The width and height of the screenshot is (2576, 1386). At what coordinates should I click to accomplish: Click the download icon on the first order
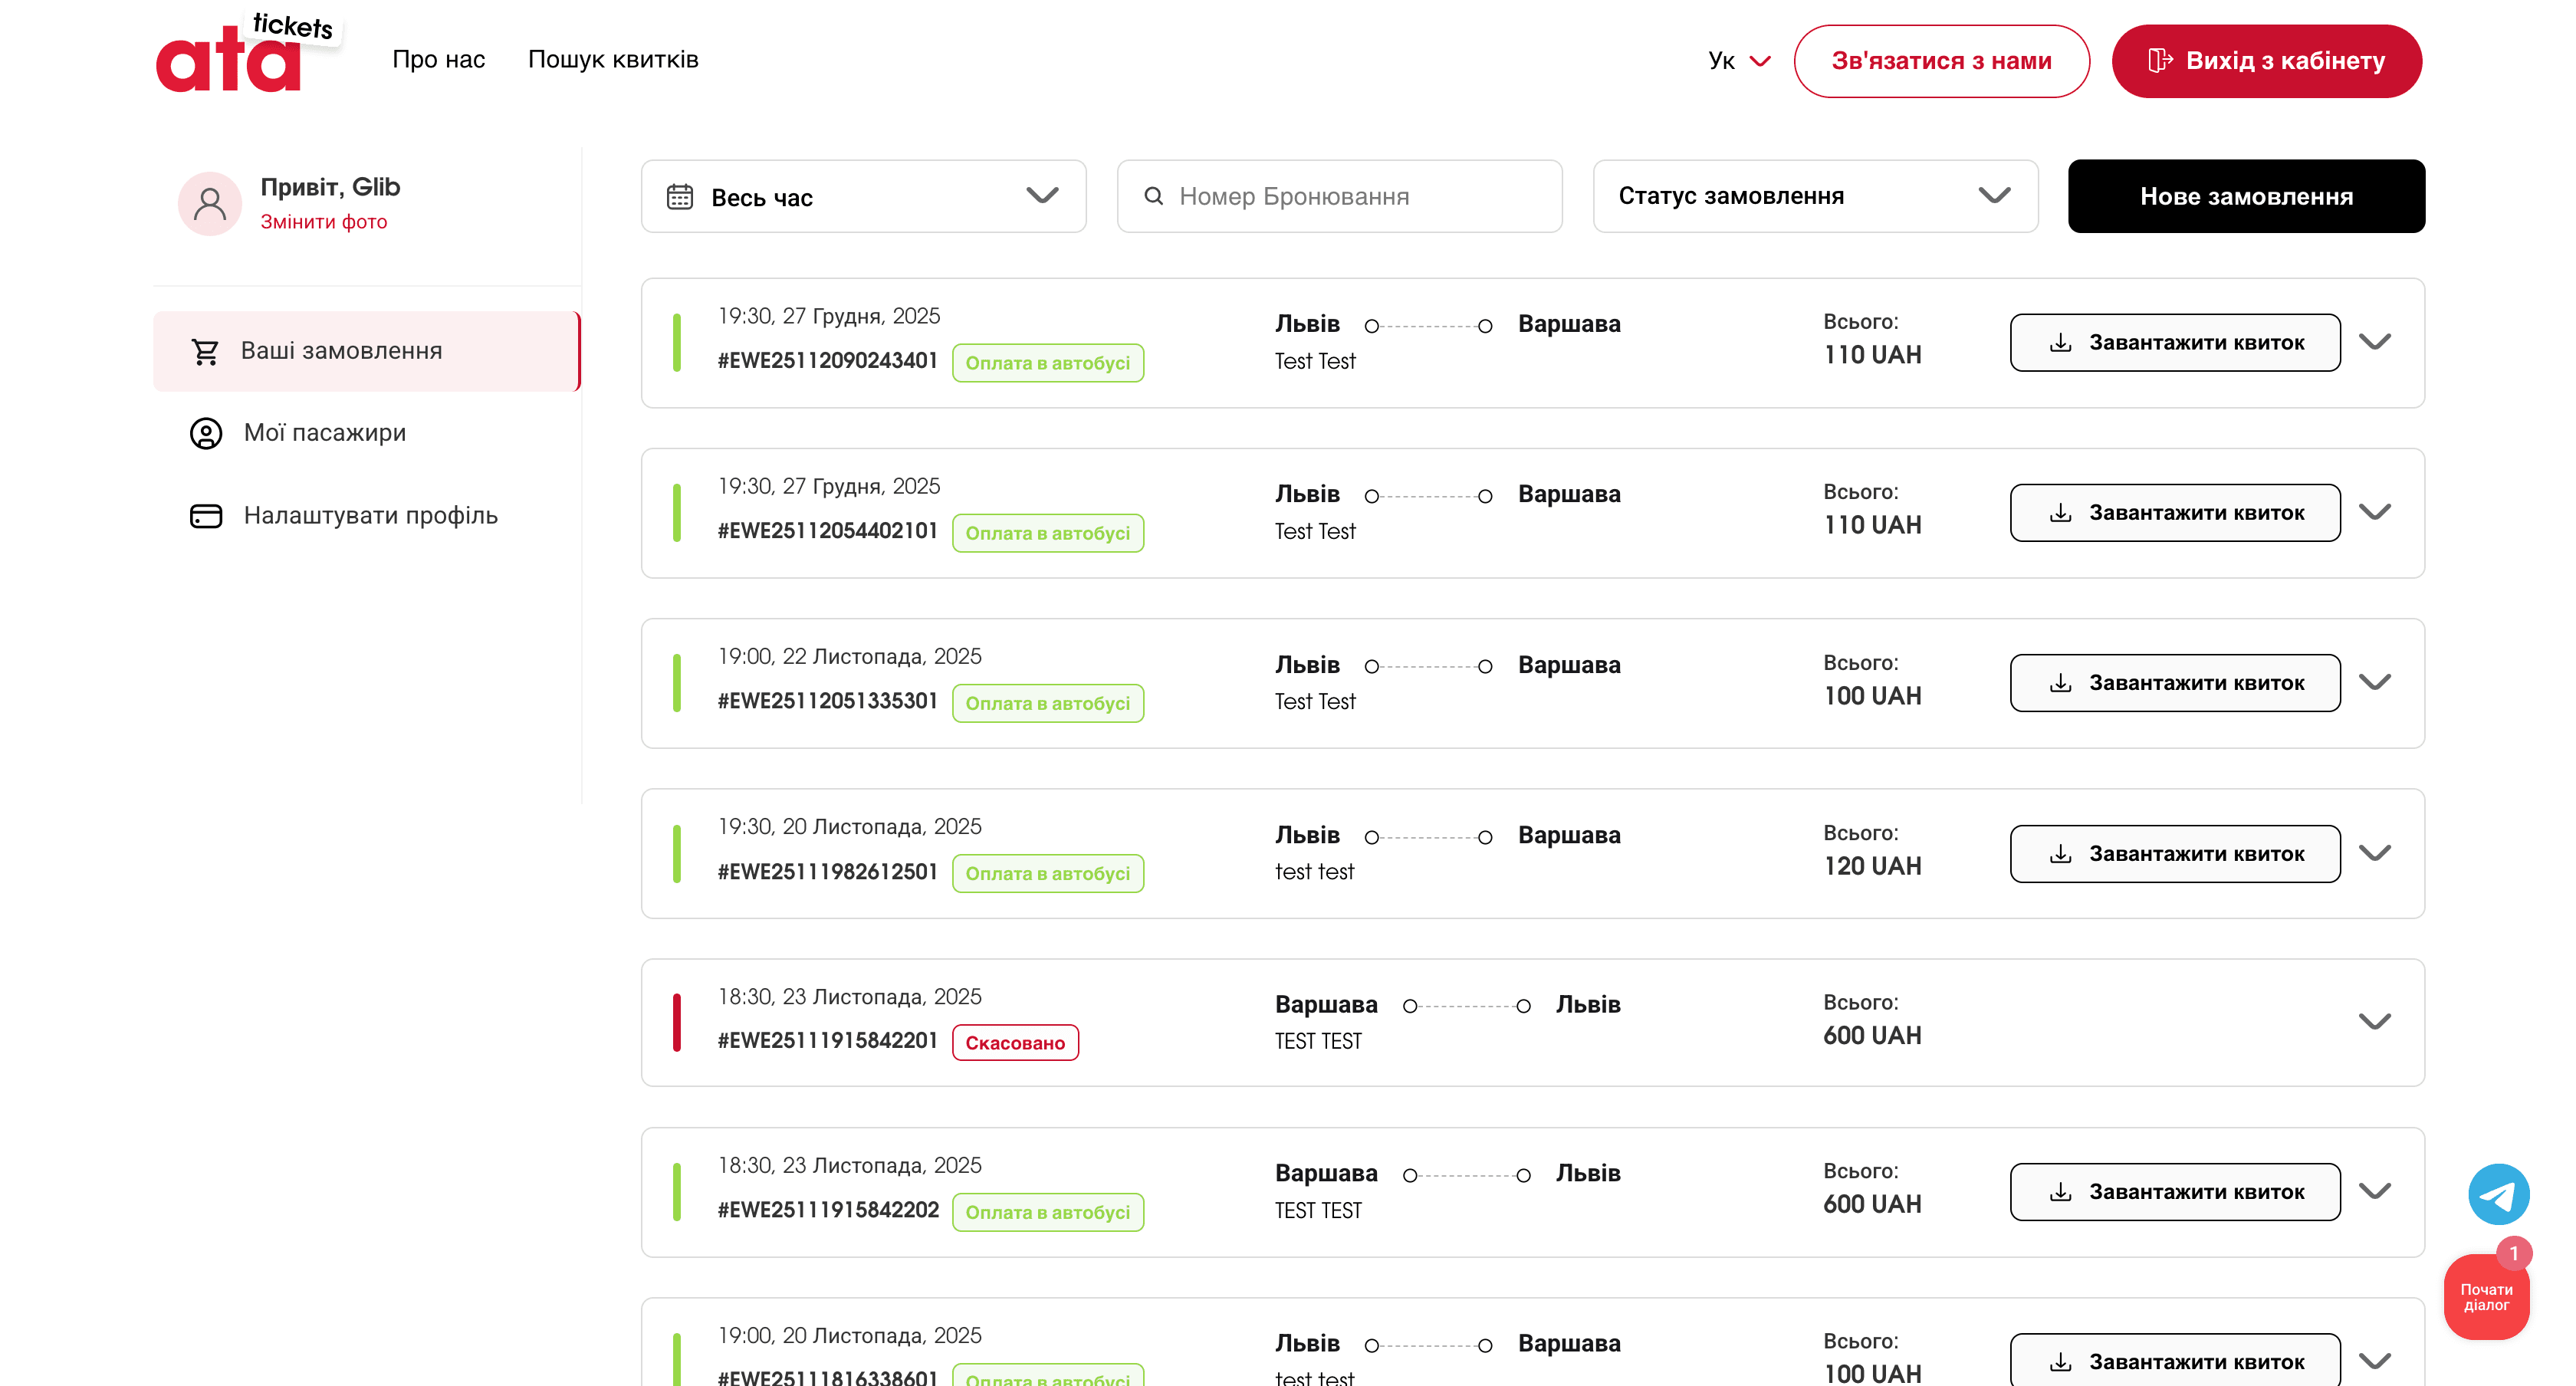[2060, 342]
